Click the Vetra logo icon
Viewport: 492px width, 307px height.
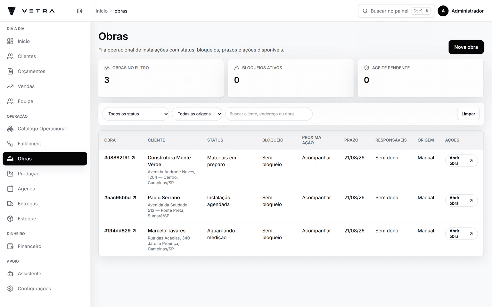point(12,11)
